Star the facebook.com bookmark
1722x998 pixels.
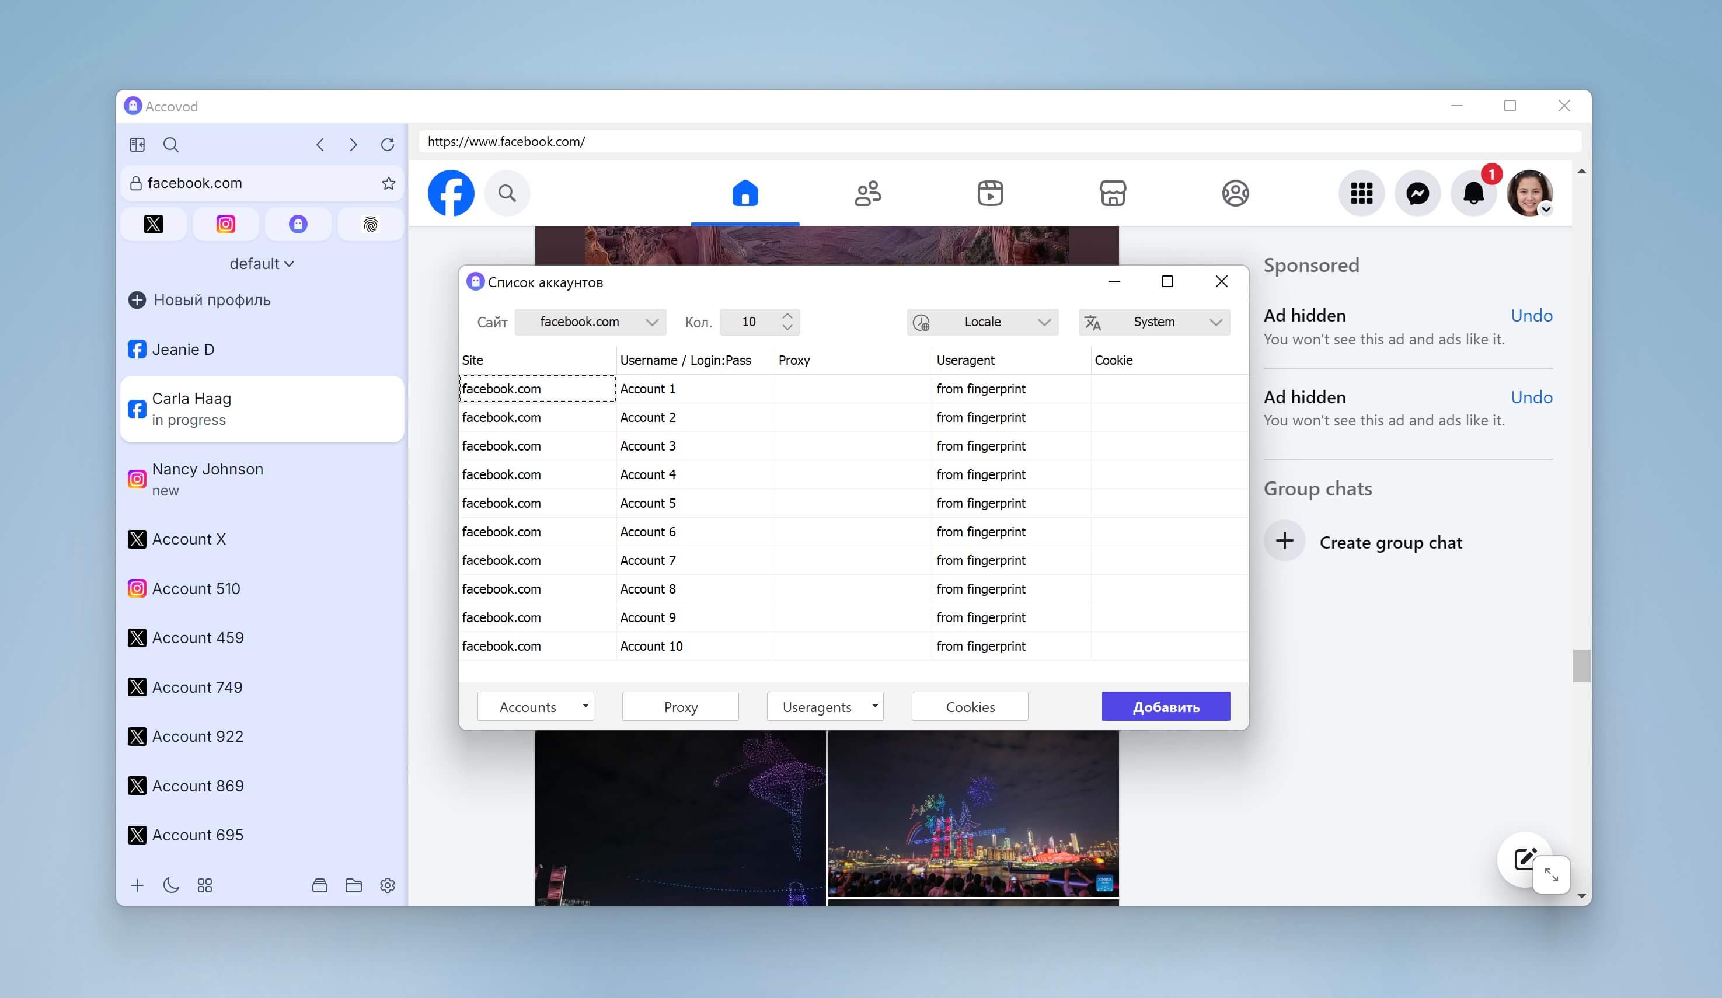388,183
